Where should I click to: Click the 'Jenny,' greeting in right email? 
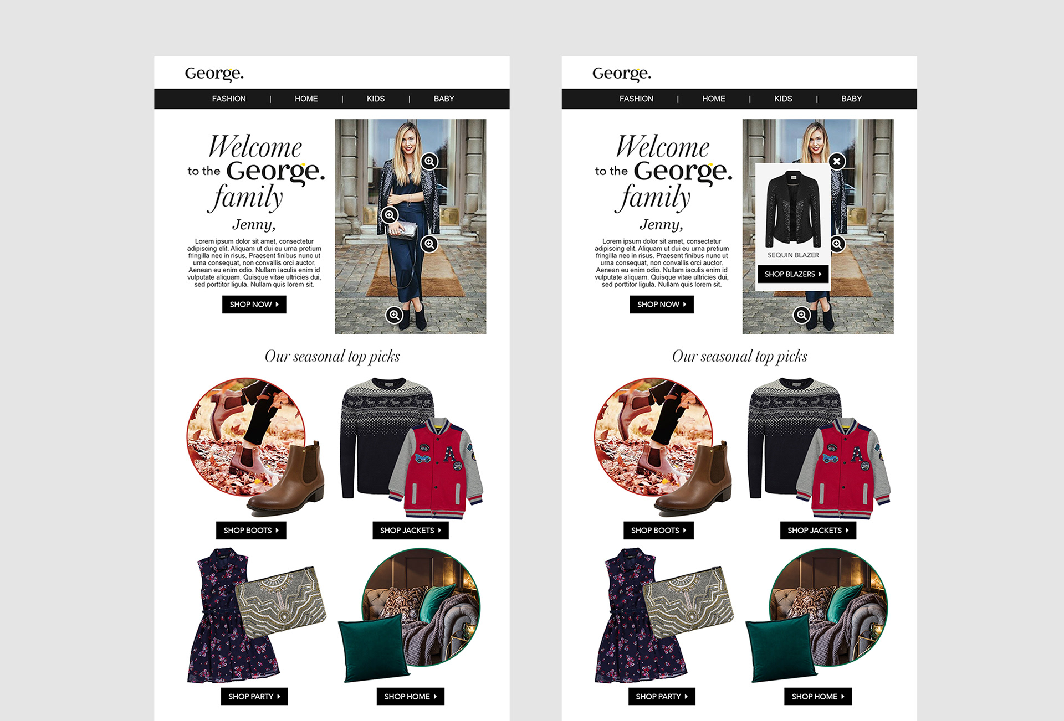click(x=661, y=225)
